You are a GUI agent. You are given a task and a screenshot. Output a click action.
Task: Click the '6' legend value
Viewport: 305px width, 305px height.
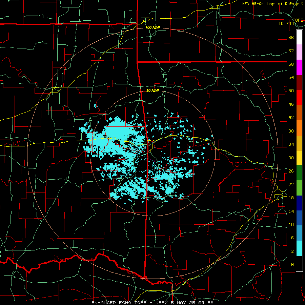(292, 238)
